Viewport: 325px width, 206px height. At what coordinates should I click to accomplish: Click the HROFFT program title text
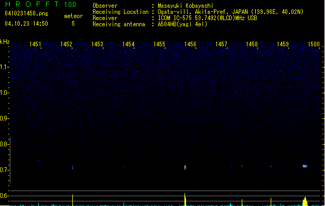[32, 4]
